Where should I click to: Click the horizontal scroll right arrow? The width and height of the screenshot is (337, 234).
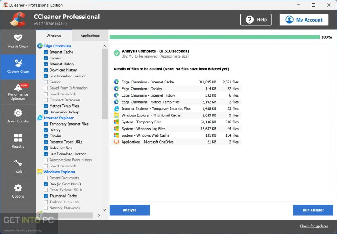[x=99, y=215]
